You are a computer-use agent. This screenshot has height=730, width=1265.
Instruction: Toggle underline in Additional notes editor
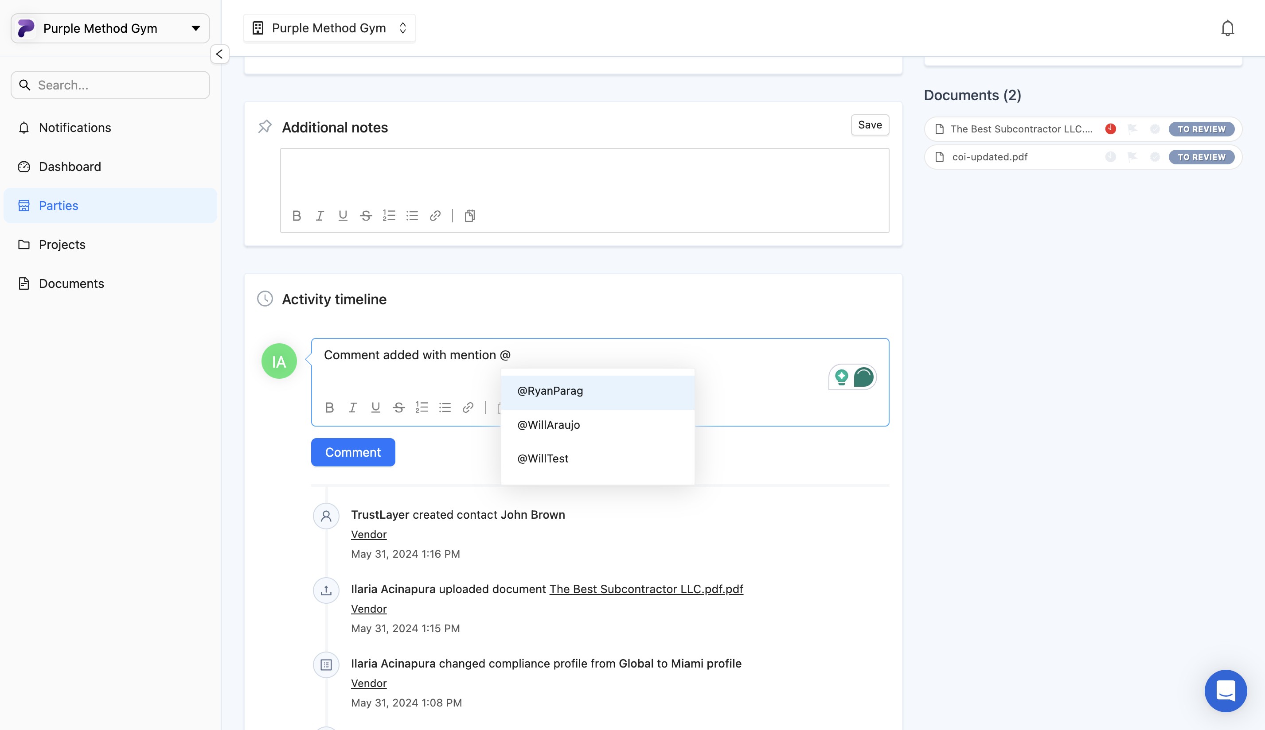343,216
